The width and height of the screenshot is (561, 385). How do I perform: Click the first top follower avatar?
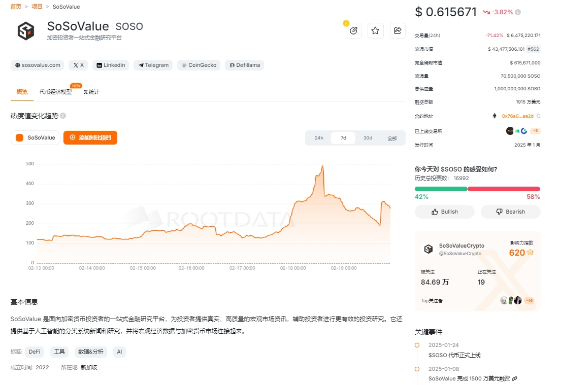coord(504,300)
